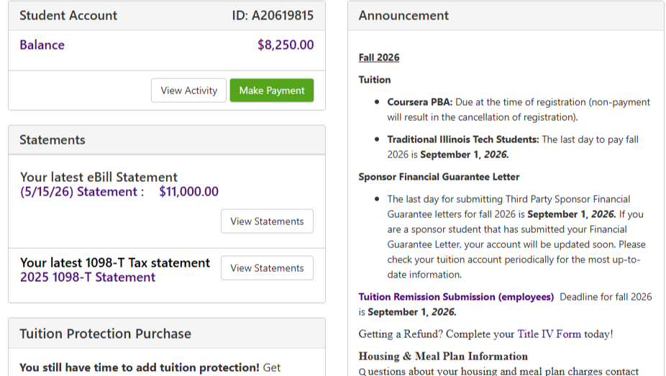
Task: Click the Student Account panel header
Action: [x=167, y=16]
